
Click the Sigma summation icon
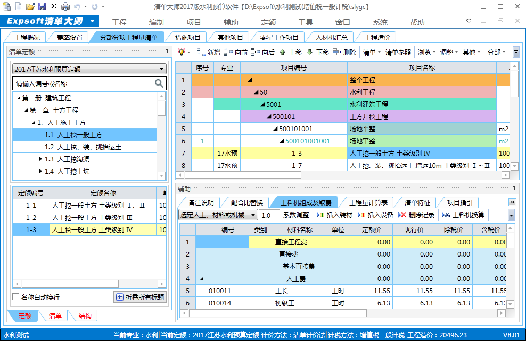[x=53, y=7]
